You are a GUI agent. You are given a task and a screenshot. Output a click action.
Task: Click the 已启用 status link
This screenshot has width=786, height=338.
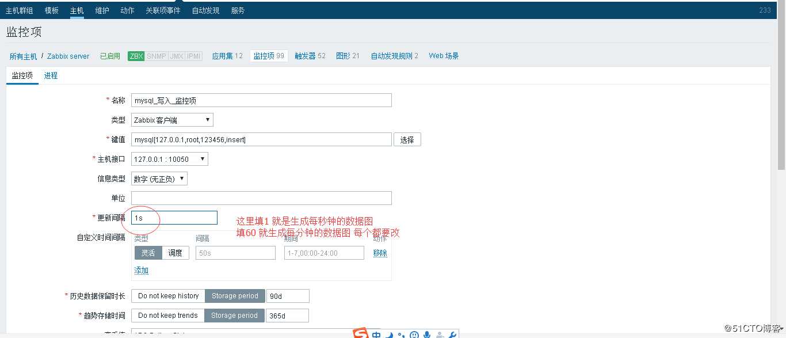(x=110, y=56)
